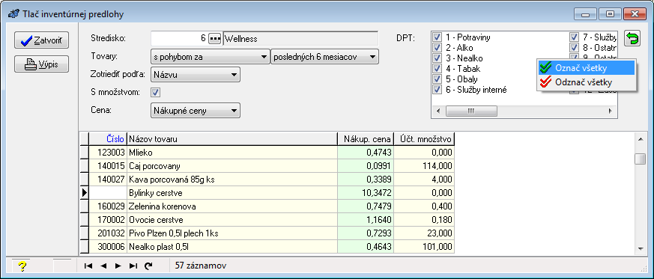Refresh records with the reload icon
Screen dimensions: 654x279
(148, 266)
